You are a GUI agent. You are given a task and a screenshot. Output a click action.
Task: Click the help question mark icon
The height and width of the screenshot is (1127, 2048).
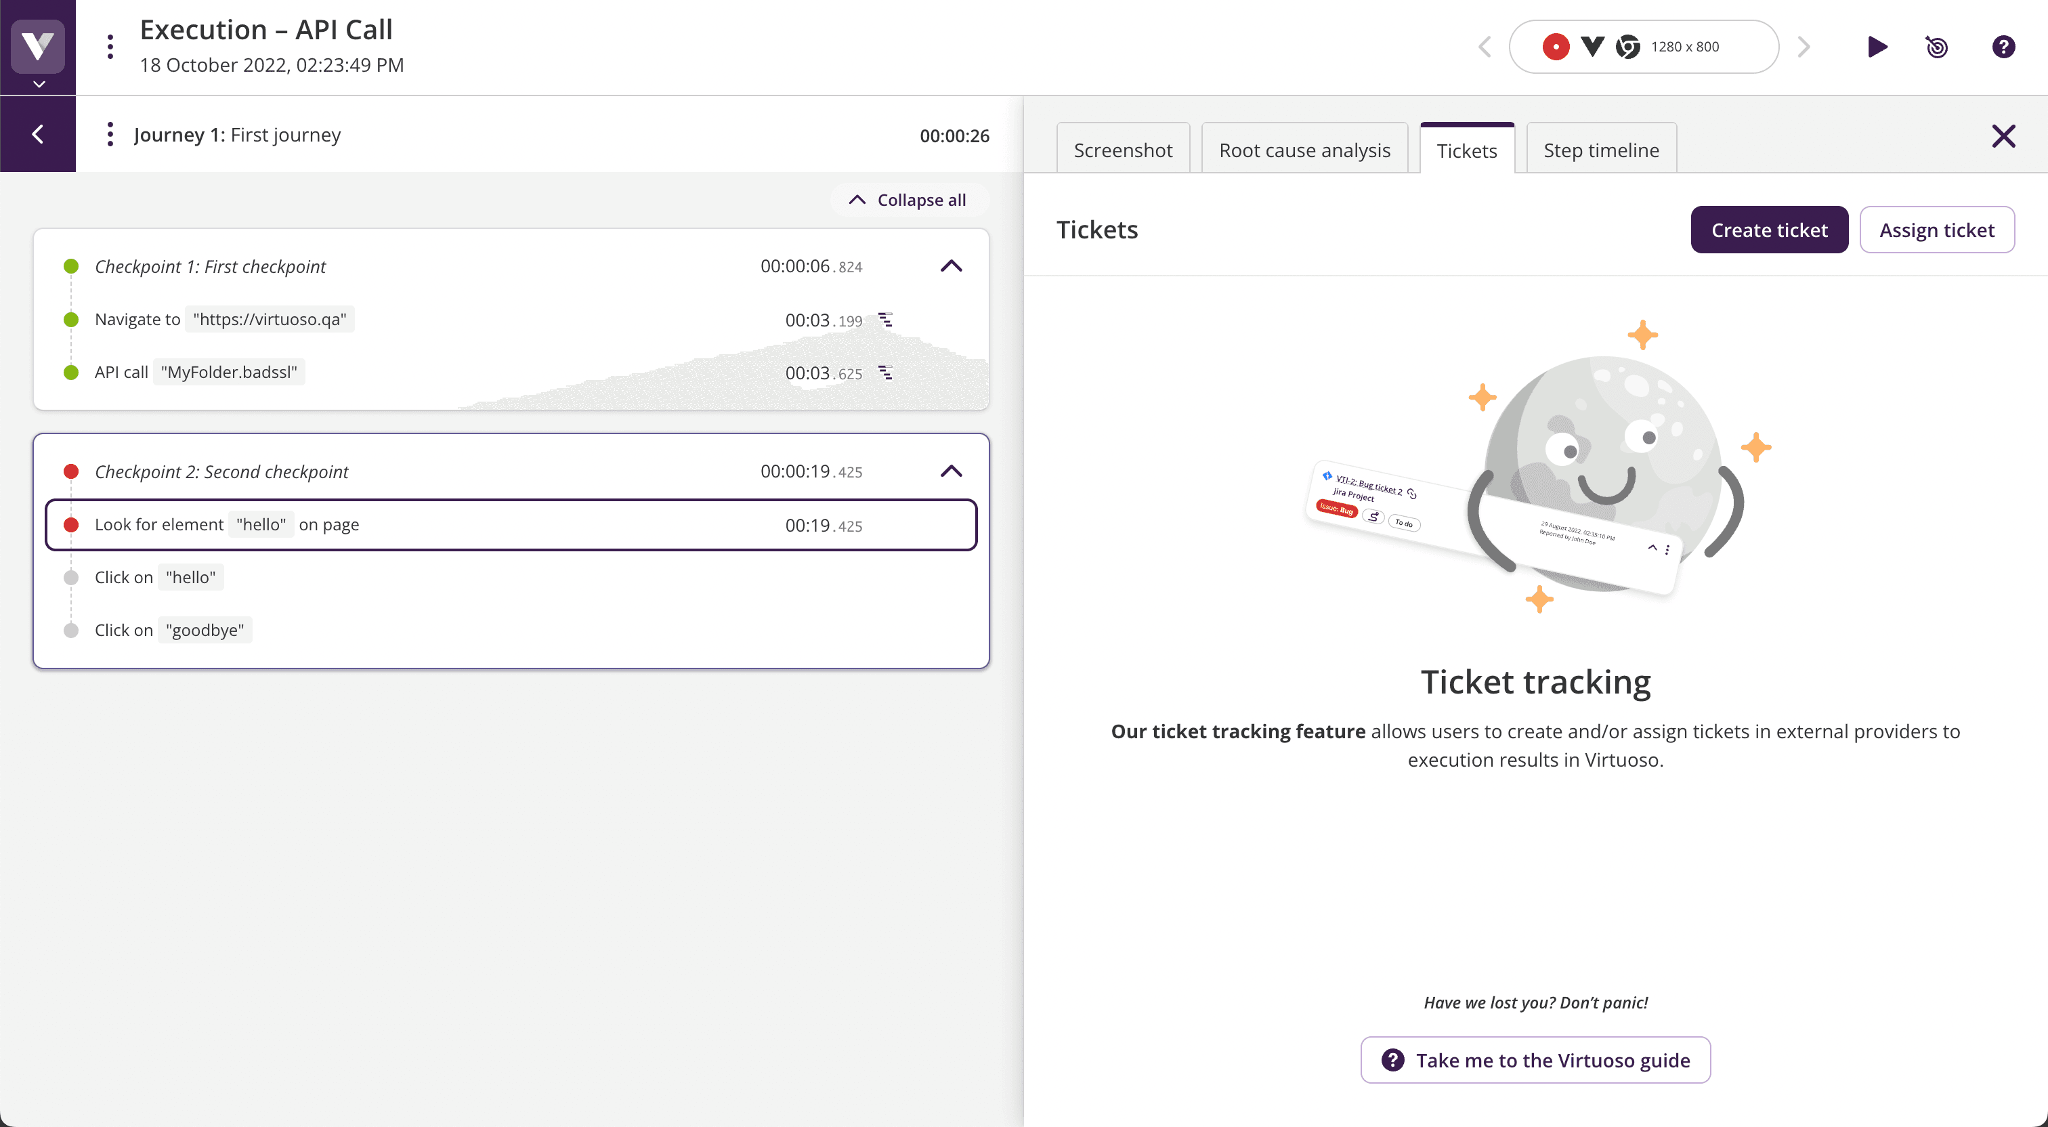[x=2003, y=47]
